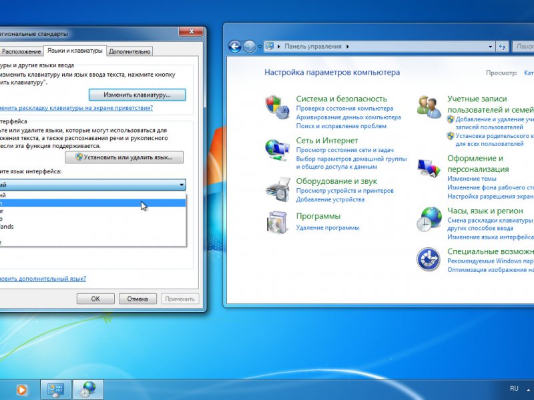Screen dimensions: 534x400
Task: Confirm dialog with OK
Action: [95, 299]
